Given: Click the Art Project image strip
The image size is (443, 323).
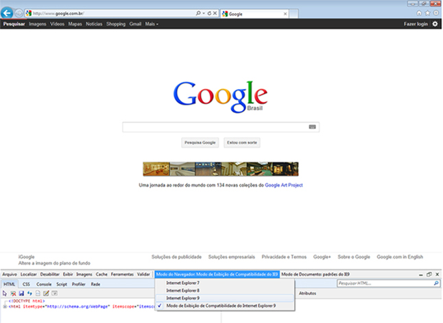Looking at the screenshot, I should 221,169.
